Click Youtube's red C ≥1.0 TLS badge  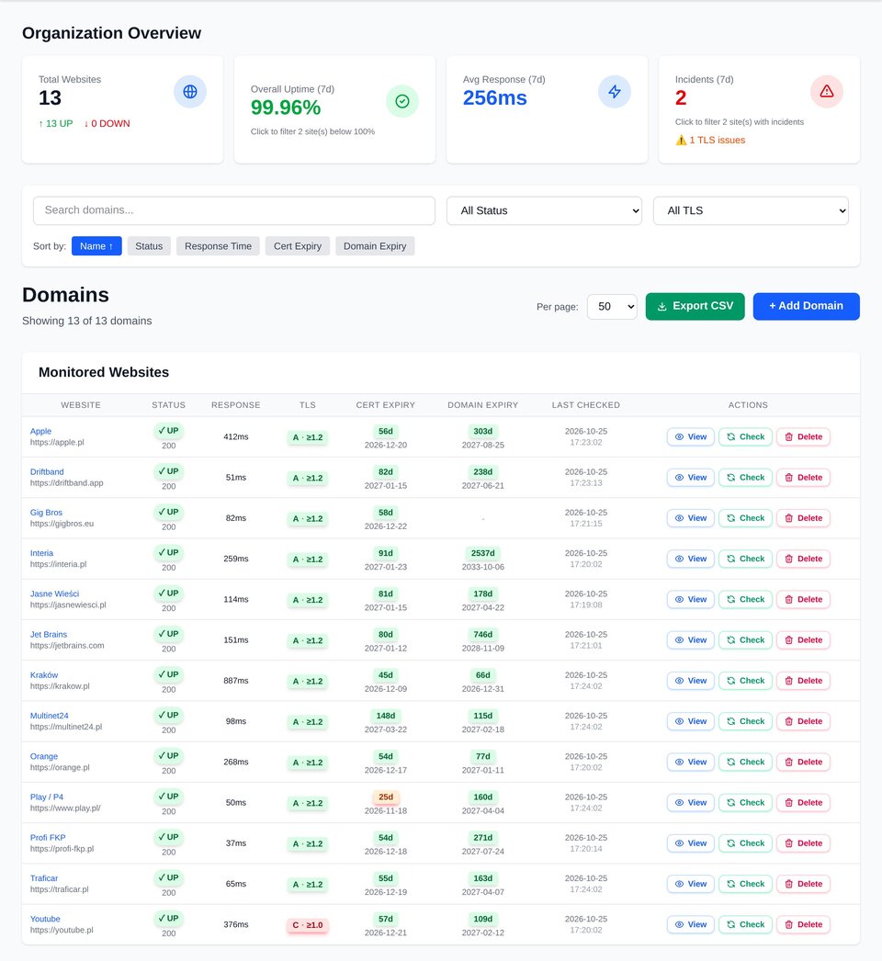(308, 925)
